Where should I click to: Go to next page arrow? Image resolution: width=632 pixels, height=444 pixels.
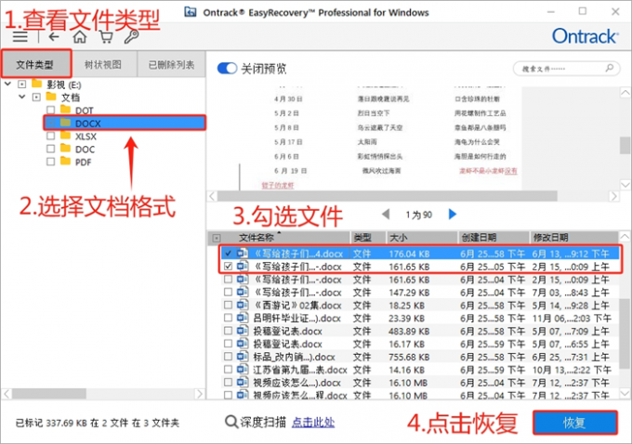453,215
